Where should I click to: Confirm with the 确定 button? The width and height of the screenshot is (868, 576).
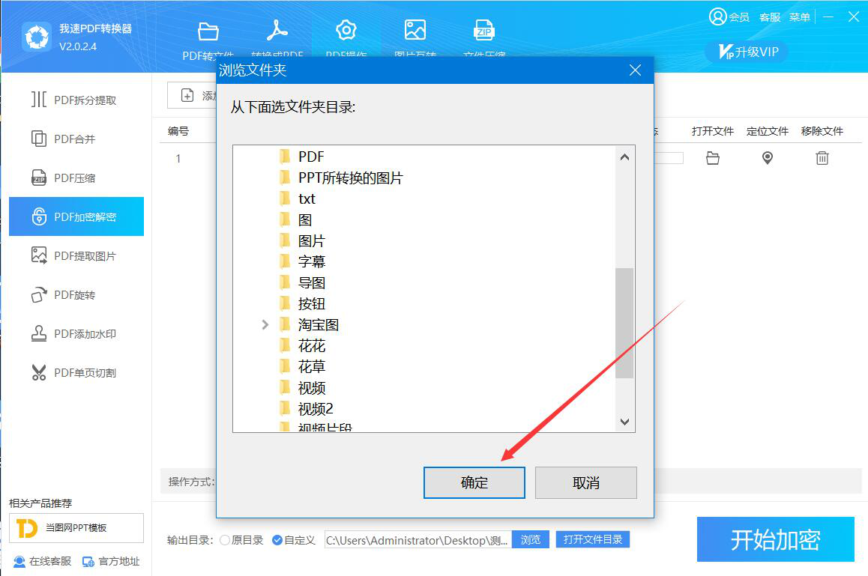(474, 482)
